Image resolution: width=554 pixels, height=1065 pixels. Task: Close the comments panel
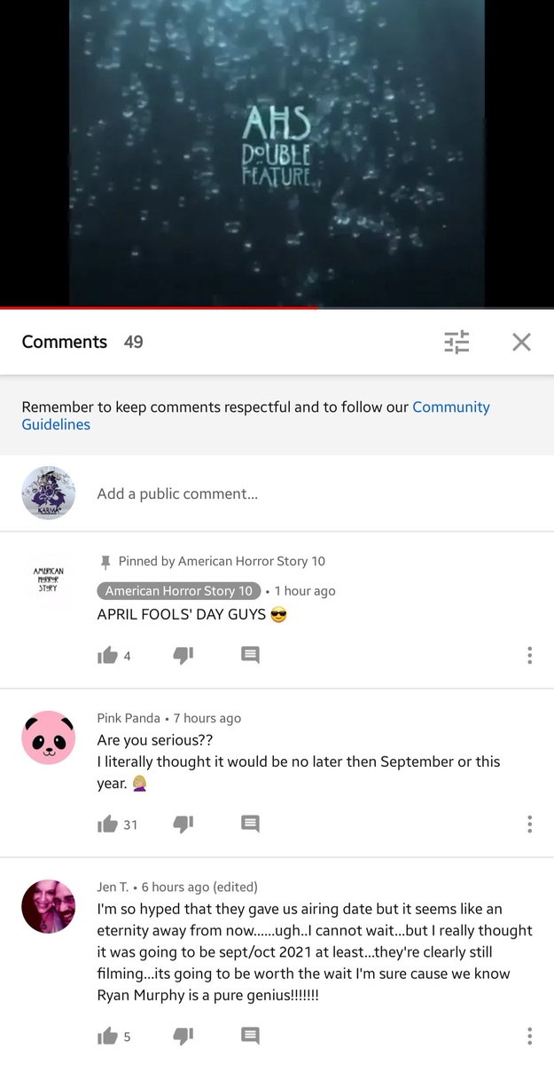point(521,342)
